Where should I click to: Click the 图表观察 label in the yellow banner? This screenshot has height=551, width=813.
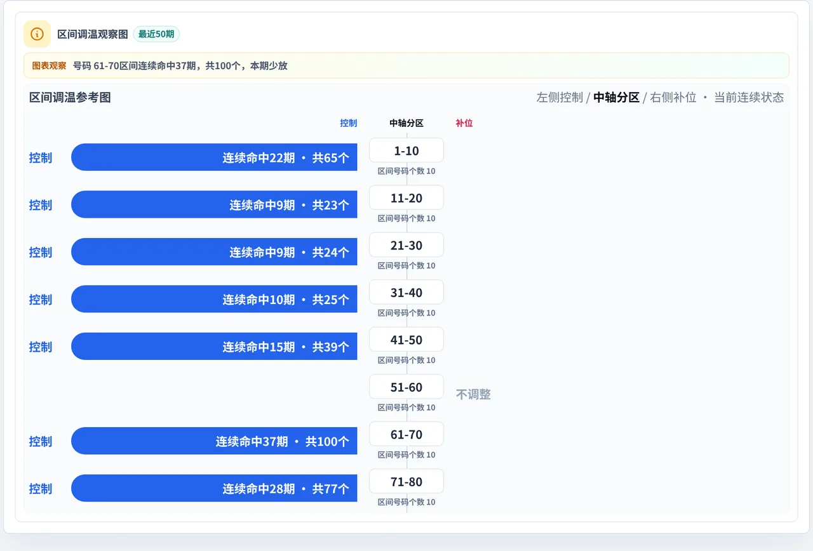pyautogui.click(x=49, y=65)
